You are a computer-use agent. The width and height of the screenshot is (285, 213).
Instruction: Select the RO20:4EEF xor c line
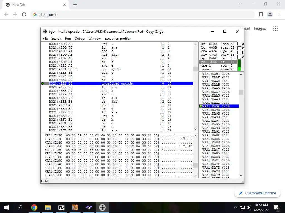pyautogui.click(x=117, y=116)
